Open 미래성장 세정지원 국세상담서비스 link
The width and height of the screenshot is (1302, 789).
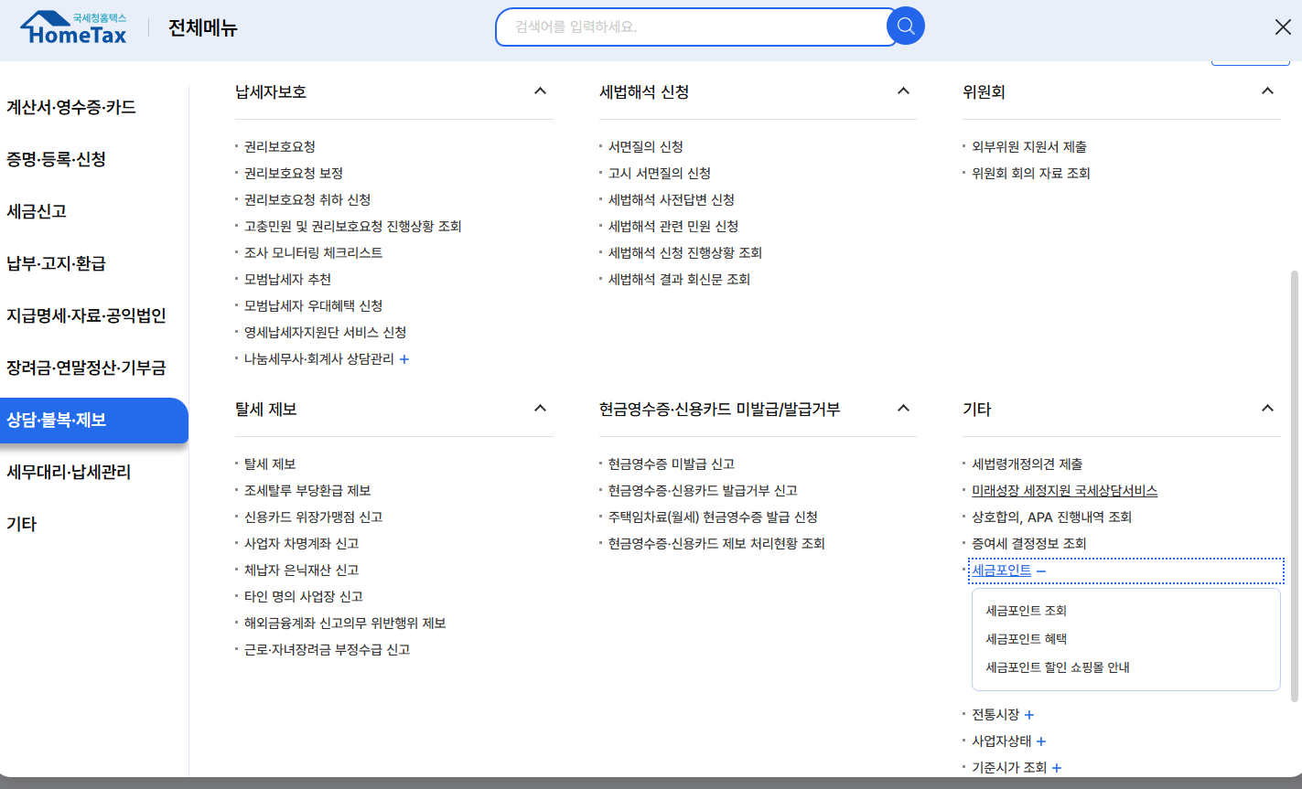(x=1064, y=490)
